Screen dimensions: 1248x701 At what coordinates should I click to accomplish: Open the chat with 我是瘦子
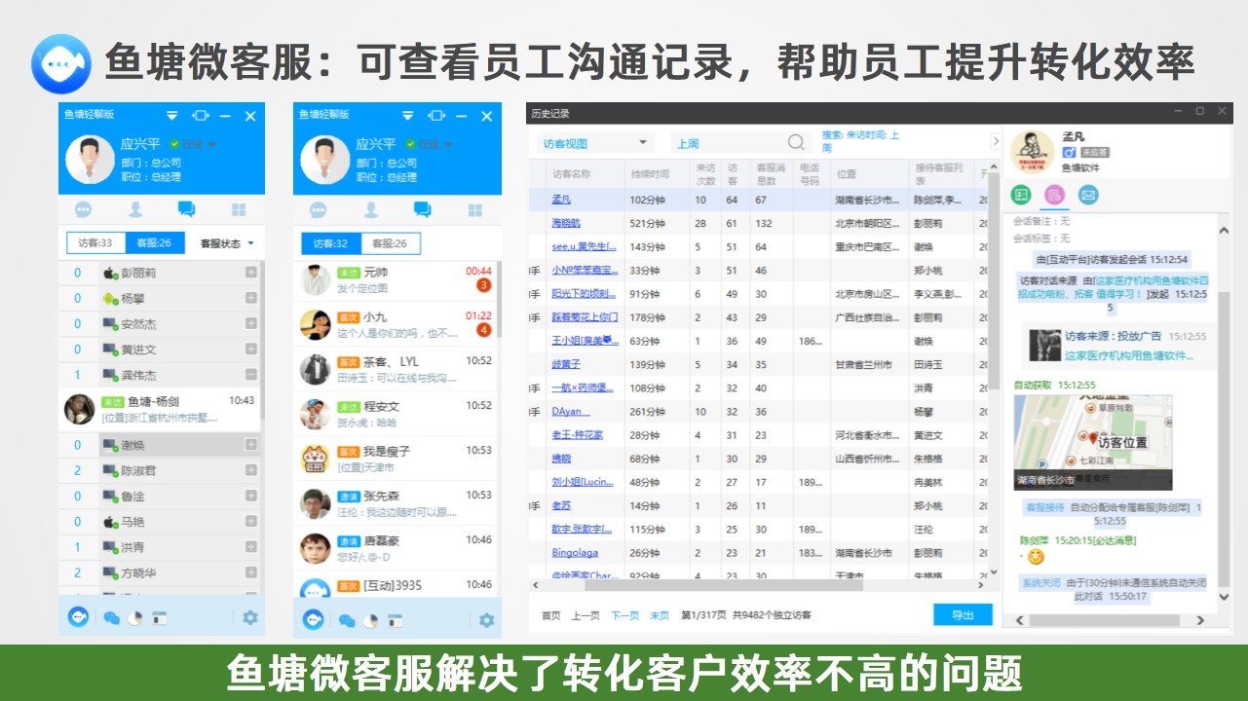click(397, 459)
